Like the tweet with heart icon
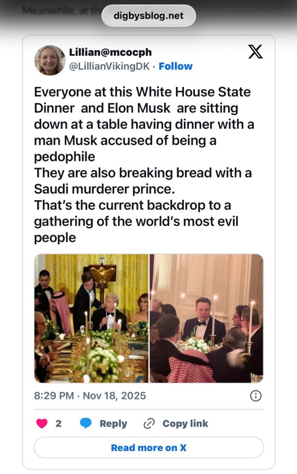Image resolution: width=297 pixels, height=474 pixels. (x=42, y=423)
